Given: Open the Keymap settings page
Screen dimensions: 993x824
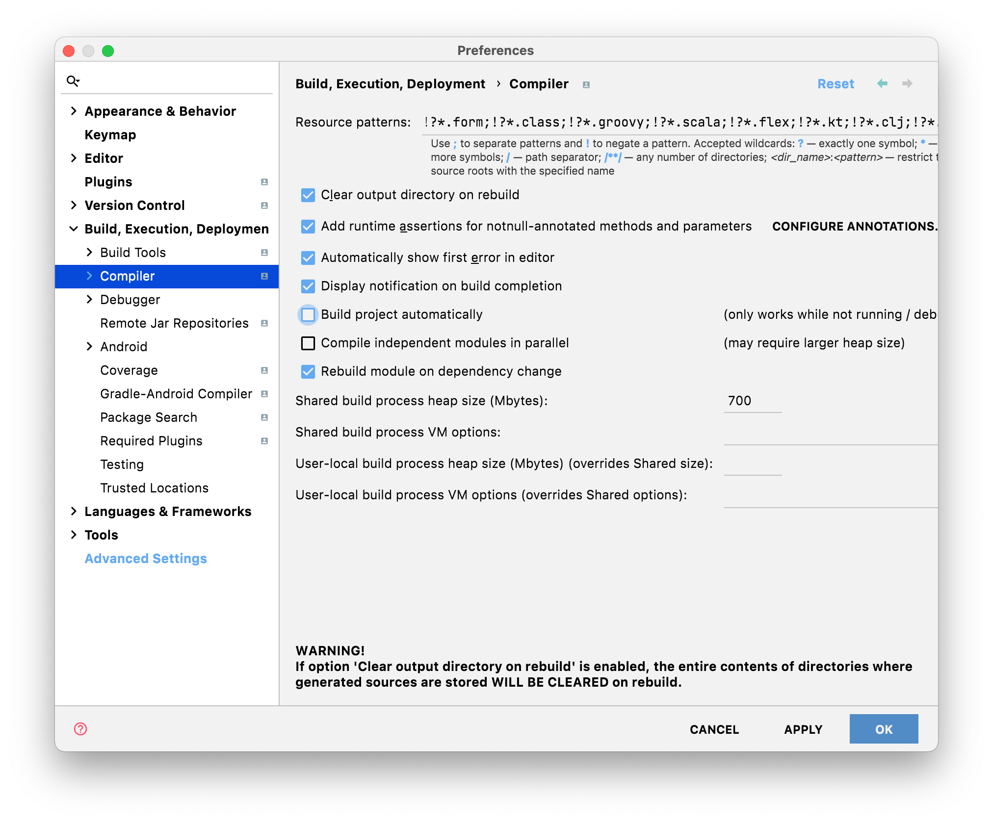Looking at the screenshot, I should pyautogui.click(x=110, y=135).
